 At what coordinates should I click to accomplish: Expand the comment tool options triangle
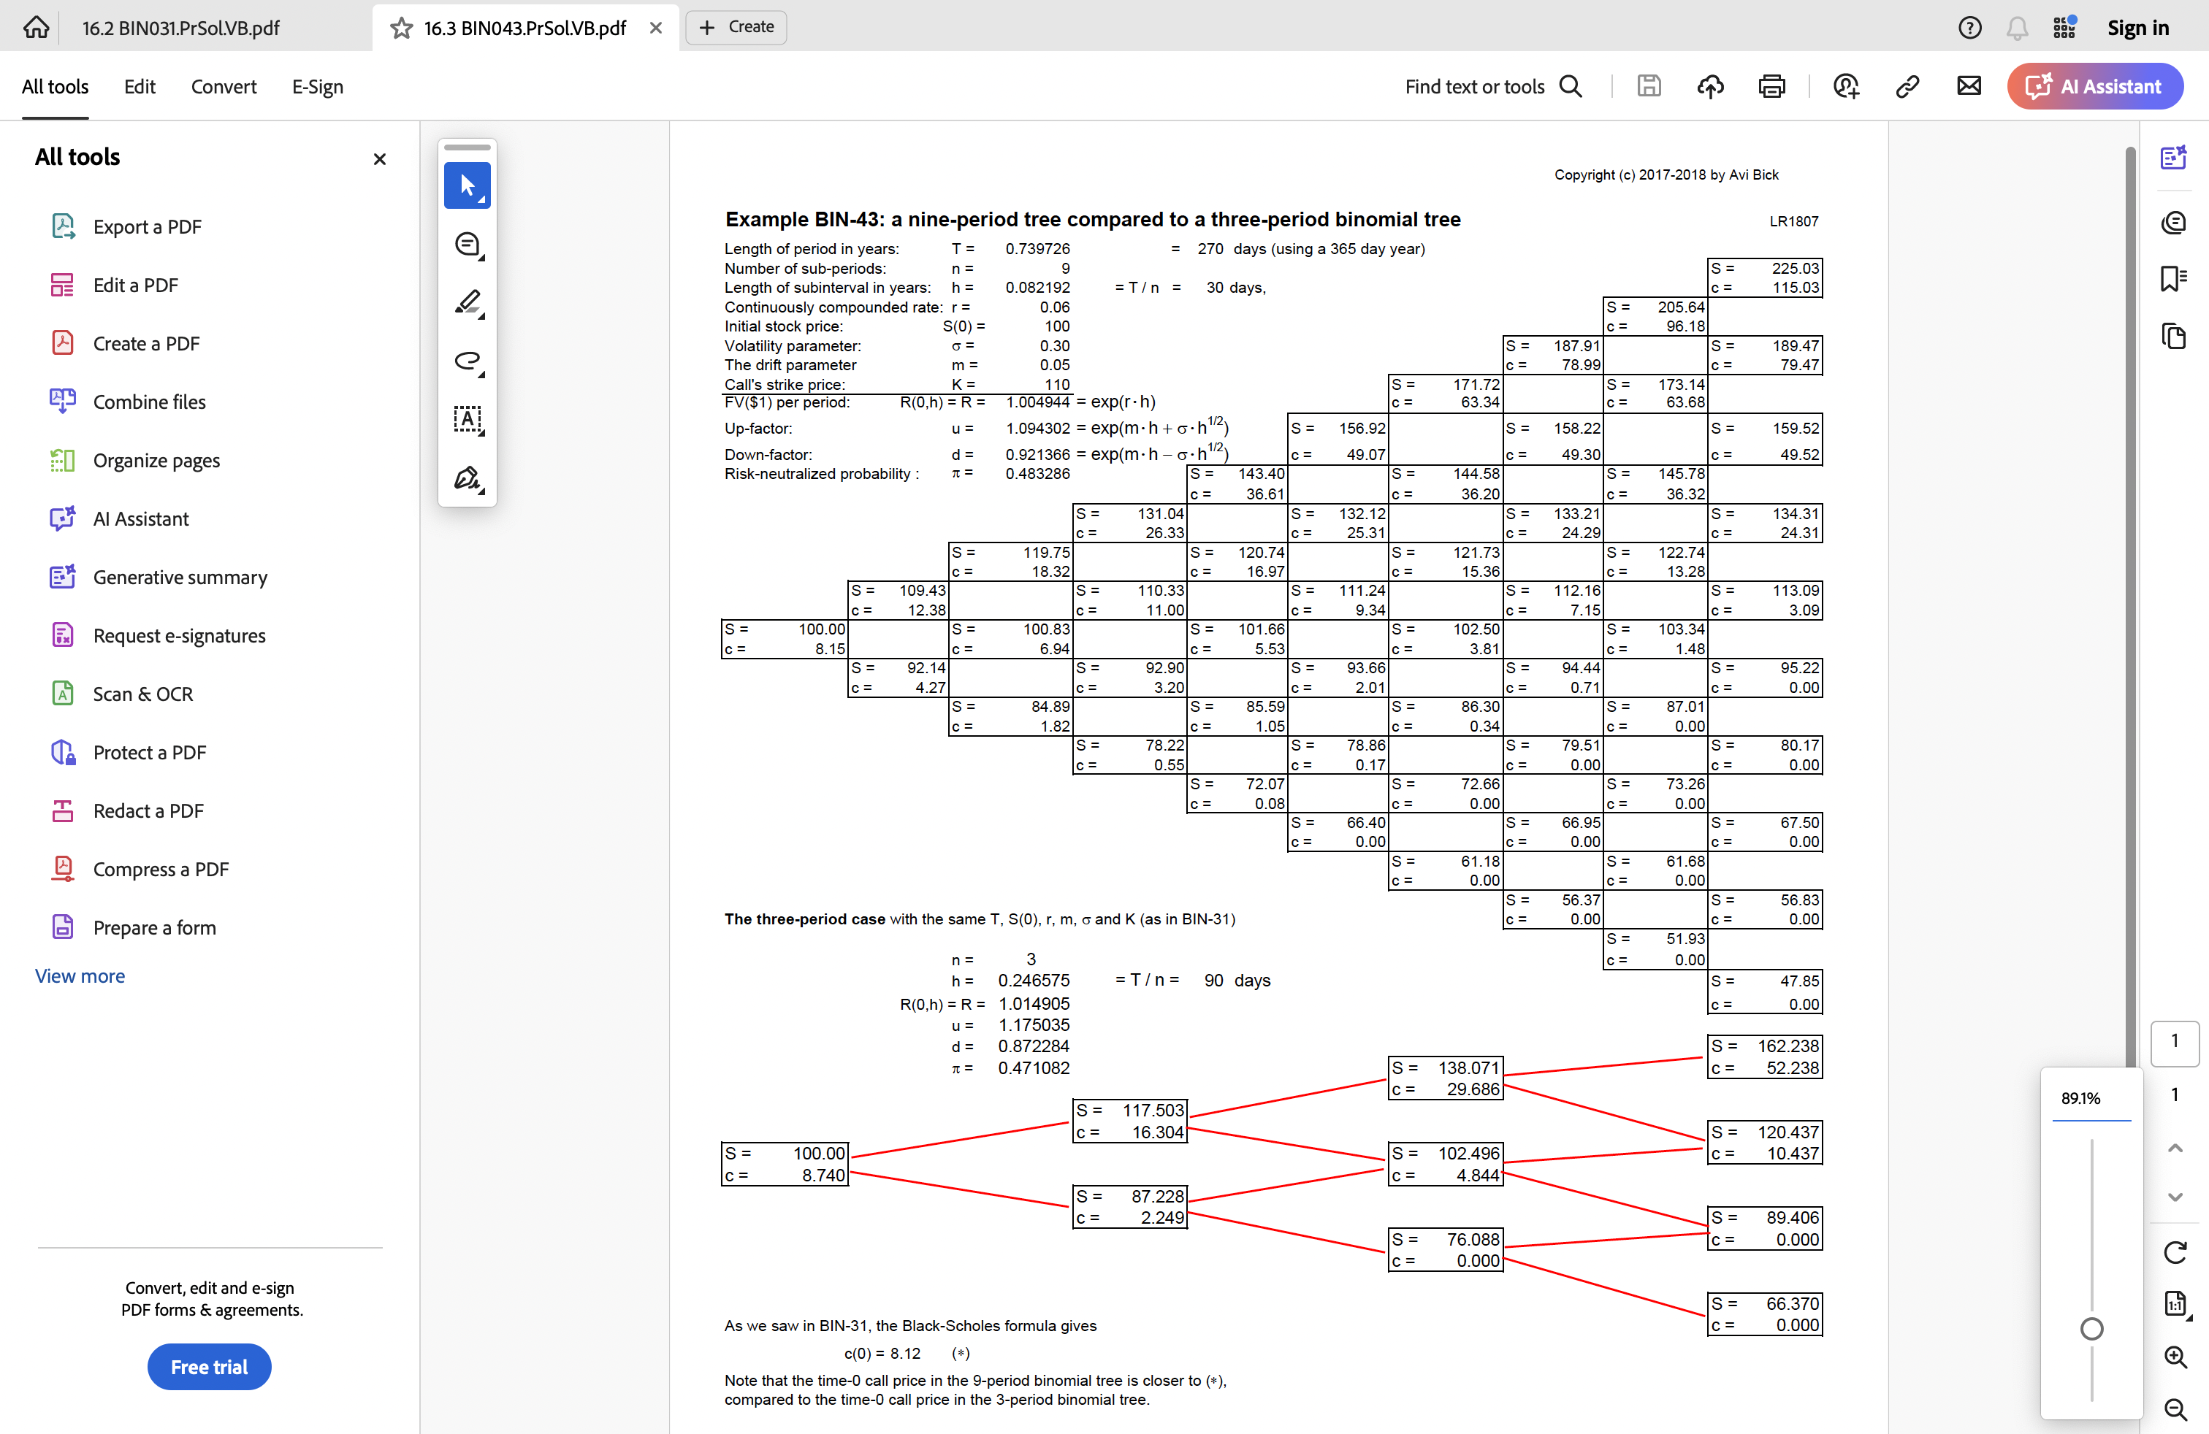(x=481, y=258)
